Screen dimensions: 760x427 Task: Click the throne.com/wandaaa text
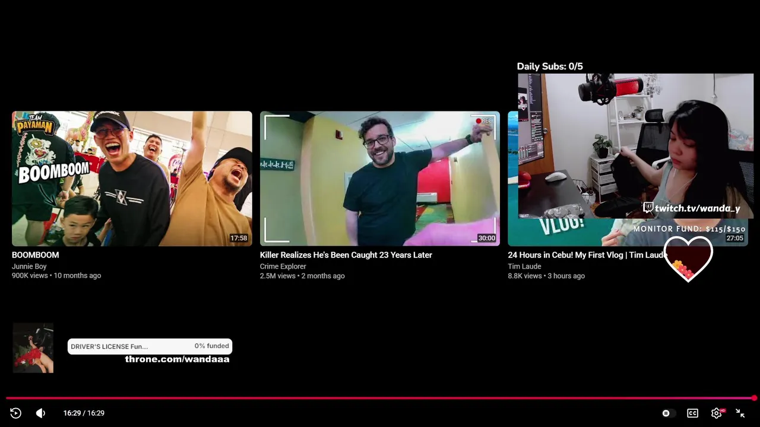(177, 359)
